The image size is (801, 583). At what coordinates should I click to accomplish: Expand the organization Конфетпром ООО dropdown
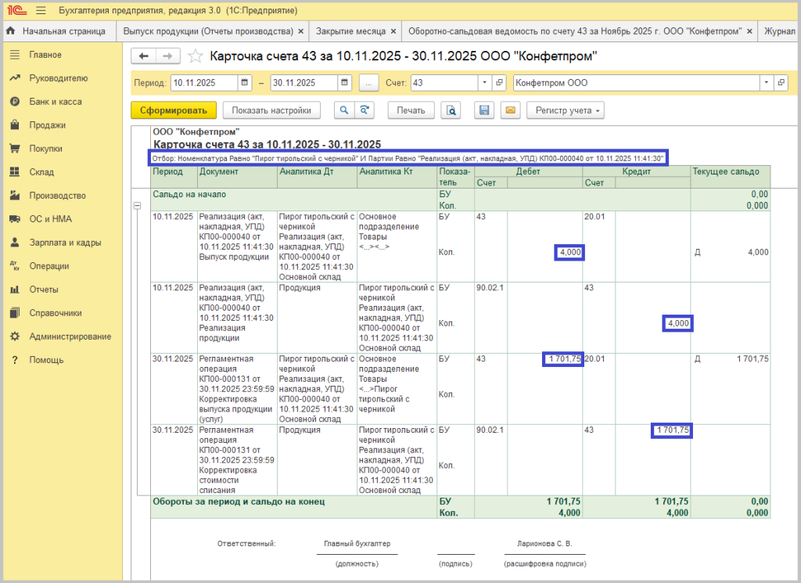click(765, 83)
